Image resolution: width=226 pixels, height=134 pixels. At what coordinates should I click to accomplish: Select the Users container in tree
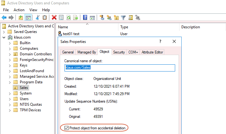pos(24,99)
